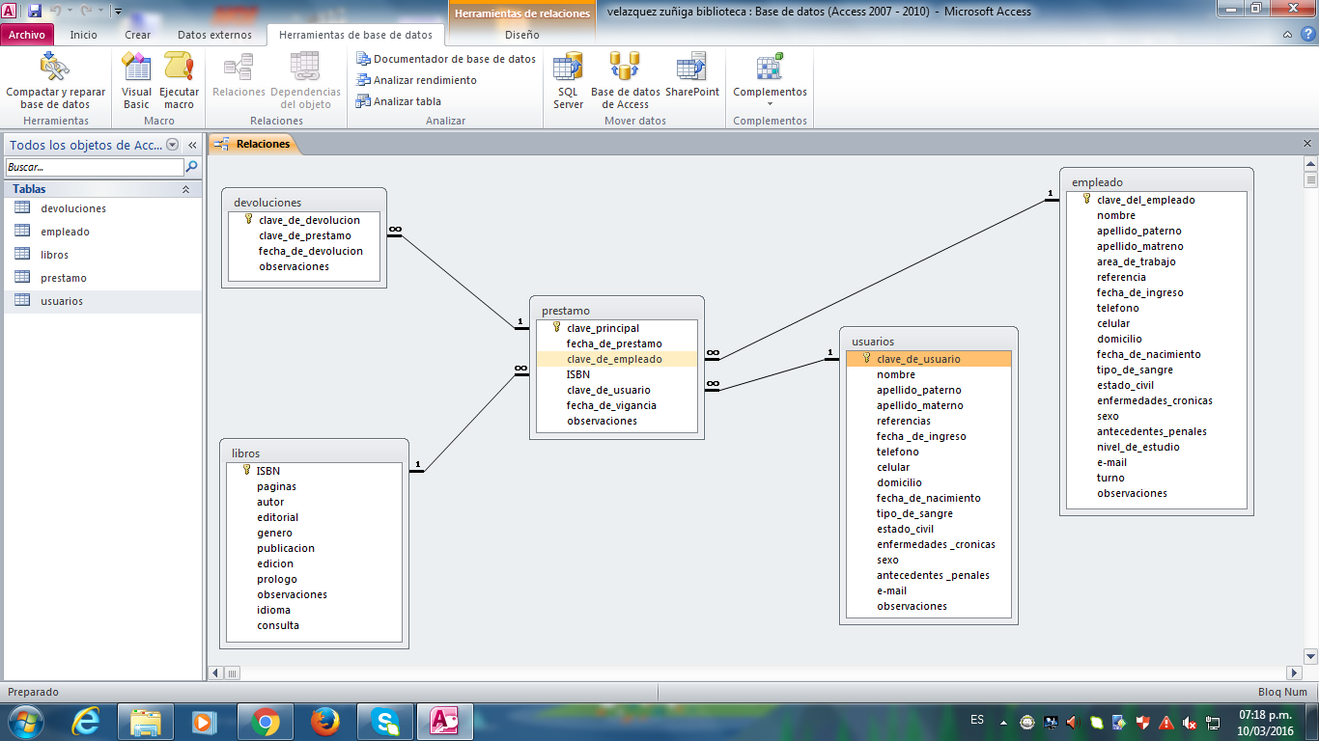Select clave_de_devolucion in devoluciones table
Screen dimensions: 1319x741
coord(304,220)
